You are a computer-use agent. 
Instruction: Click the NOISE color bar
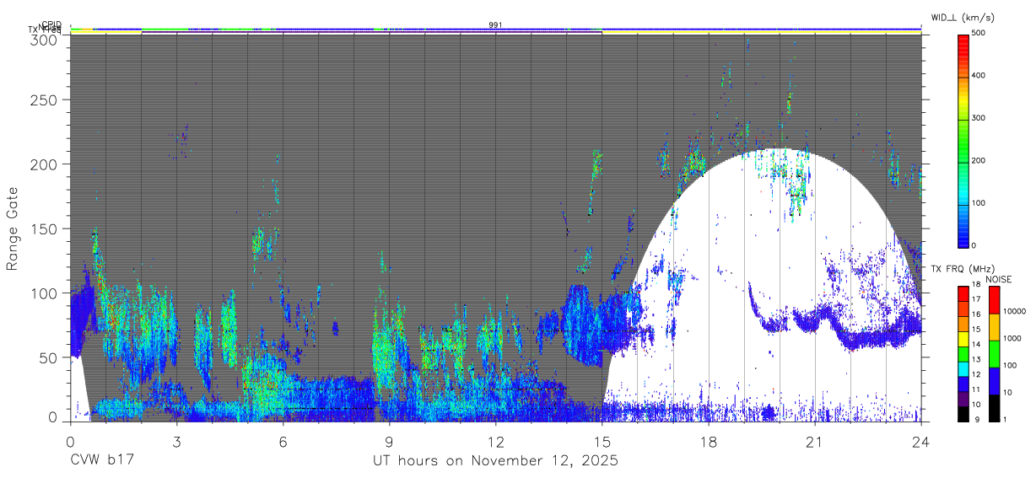click(x=993, y=354)
